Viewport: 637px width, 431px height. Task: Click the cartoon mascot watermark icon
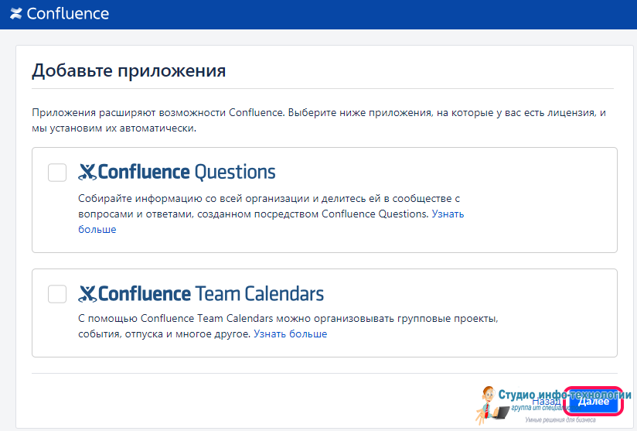(x=489, y=403)
